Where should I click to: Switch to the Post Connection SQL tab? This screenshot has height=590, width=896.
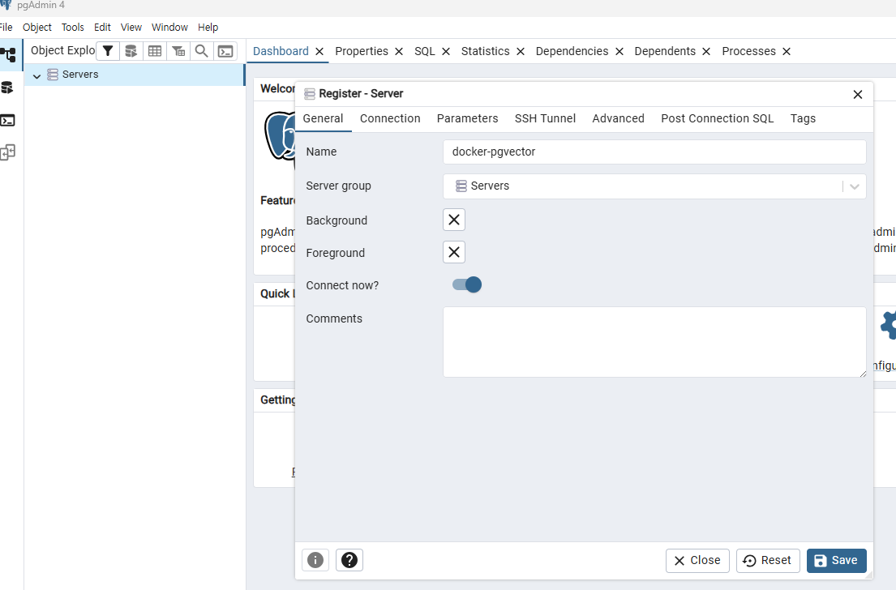coord(717,118)
